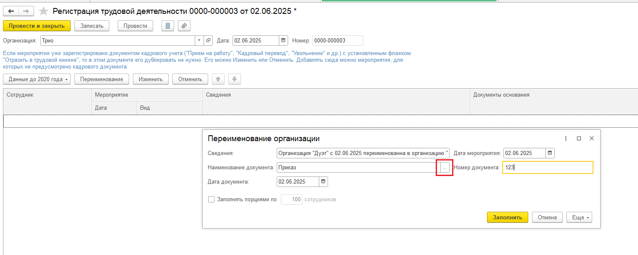Click the Дата документа input field
Screen dimensions: 638x255
[x=298, y=182]
